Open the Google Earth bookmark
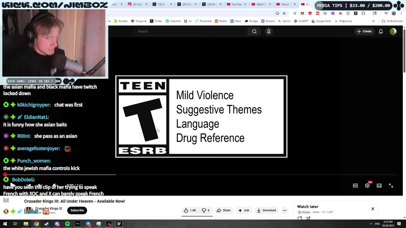406x228 pixels. 321,21
